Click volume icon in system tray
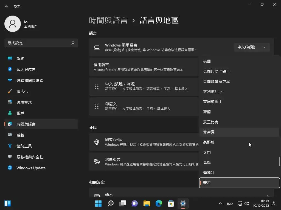 coord(247,203)
